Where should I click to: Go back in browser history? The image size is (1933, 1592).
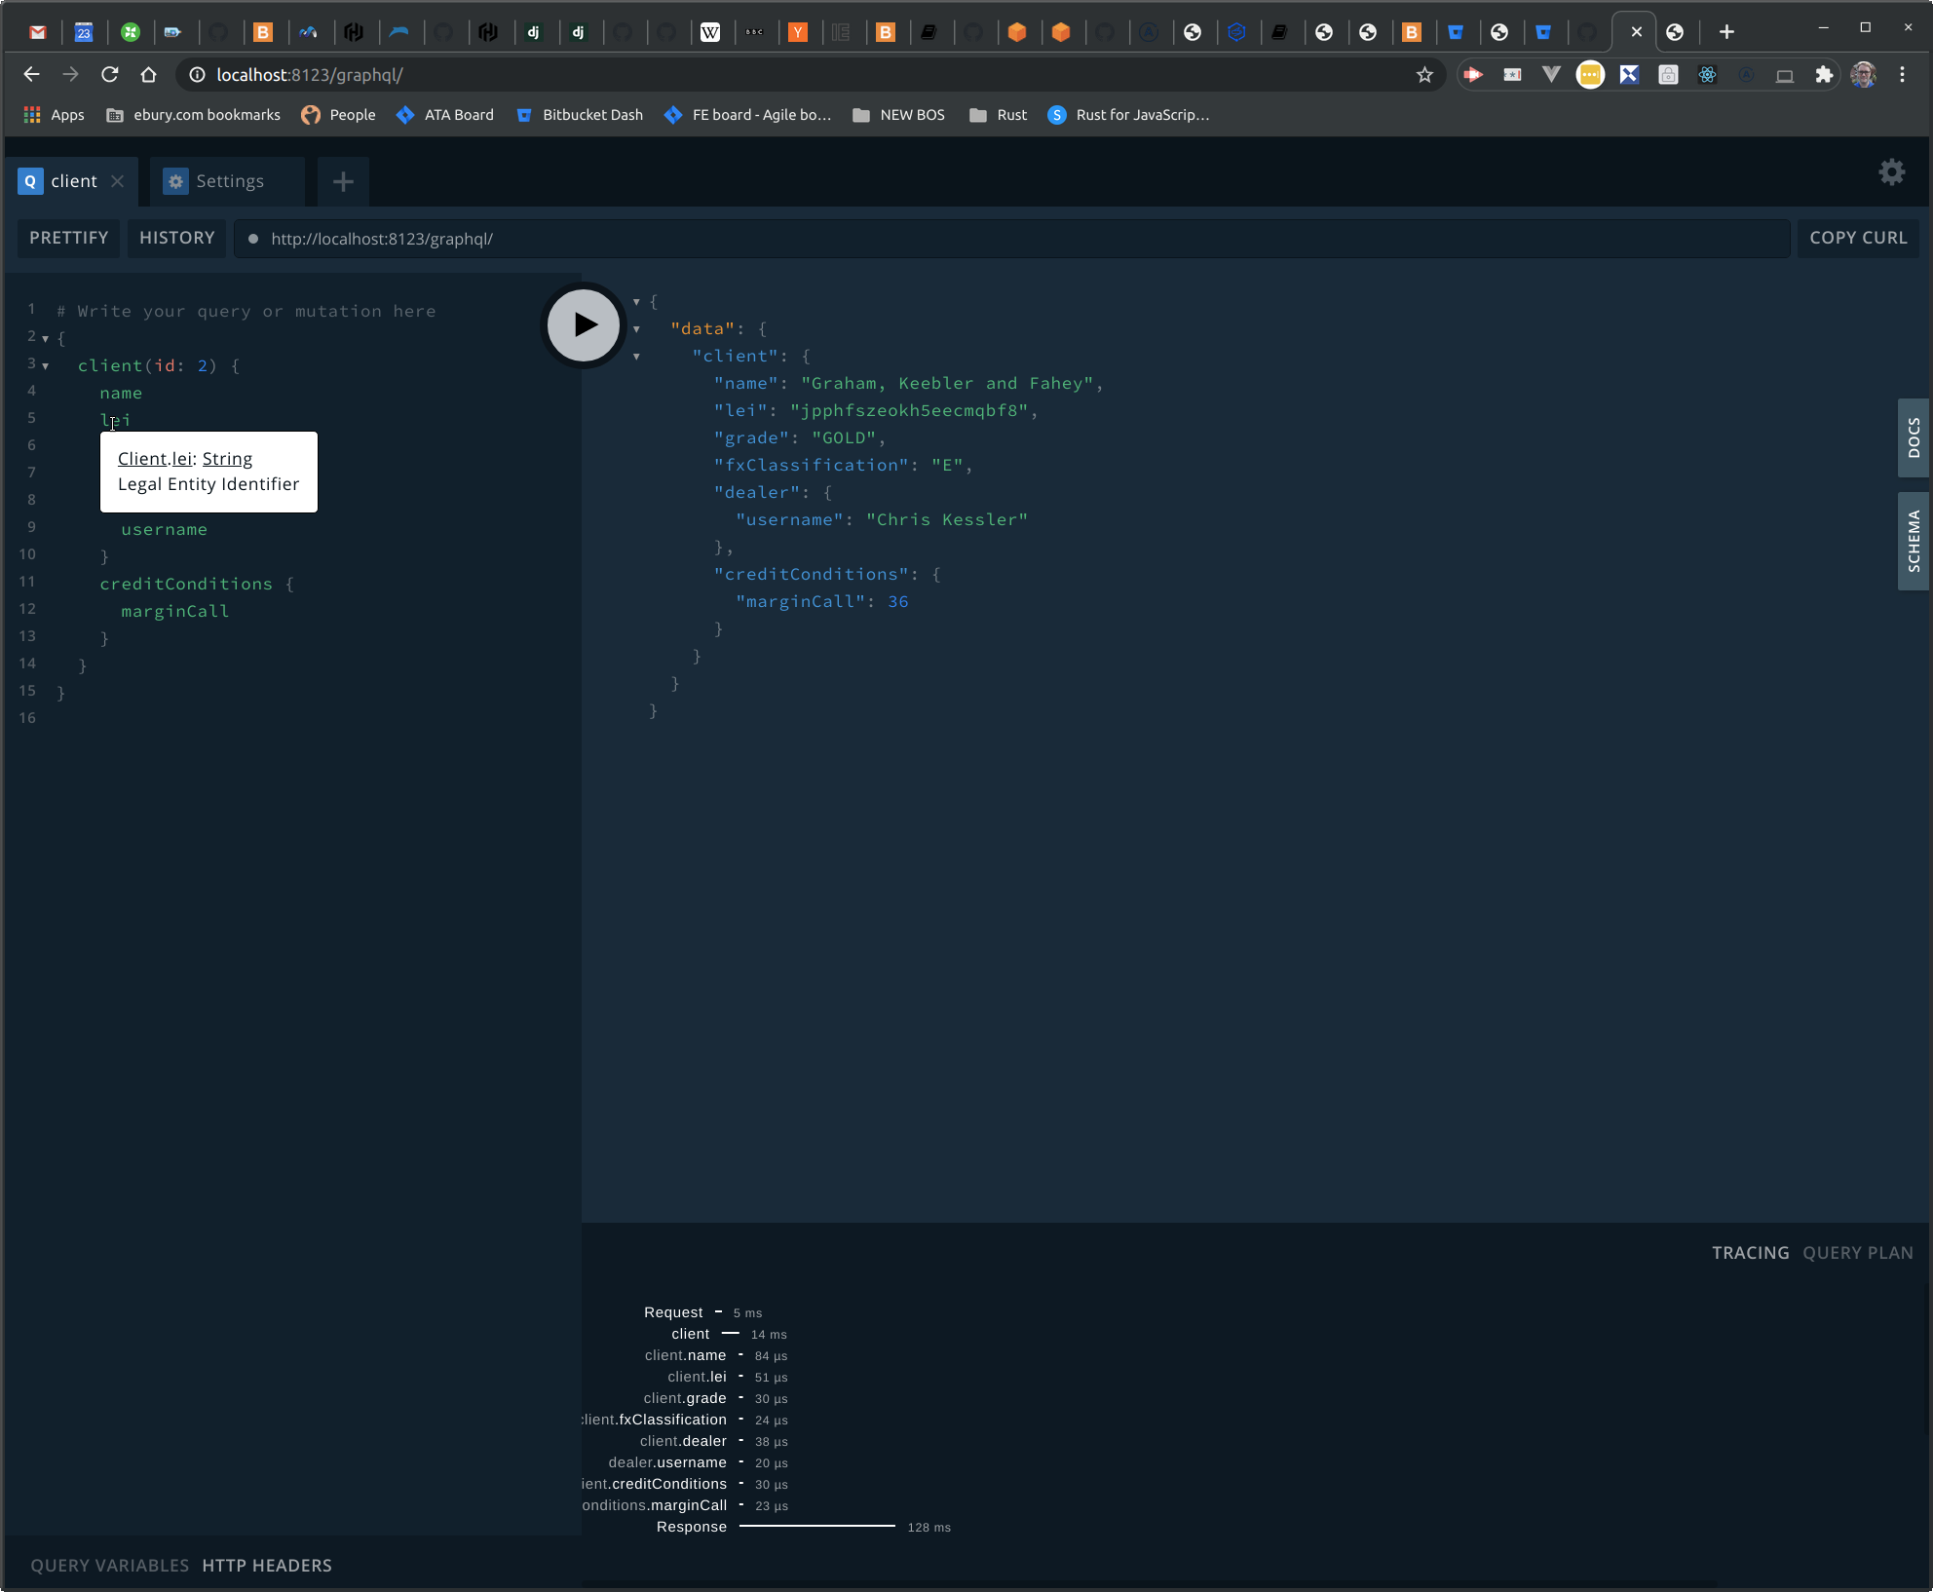tap(31, 74)
